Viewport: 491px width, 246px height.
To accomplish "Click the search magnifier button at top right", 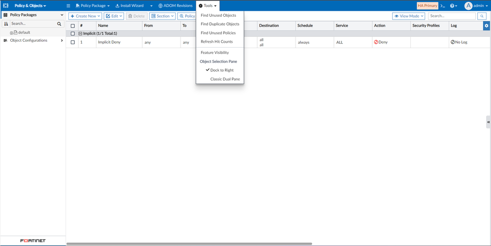I will click(482, 16).
